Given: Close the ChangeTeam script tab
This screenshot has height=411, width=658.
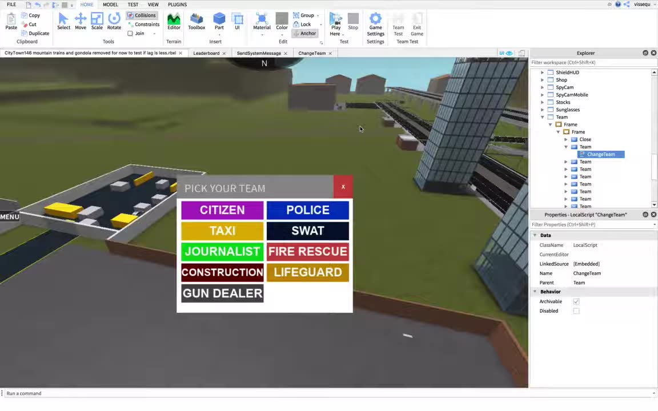Looking at the screenshot, I should click(x=330, y=53).
